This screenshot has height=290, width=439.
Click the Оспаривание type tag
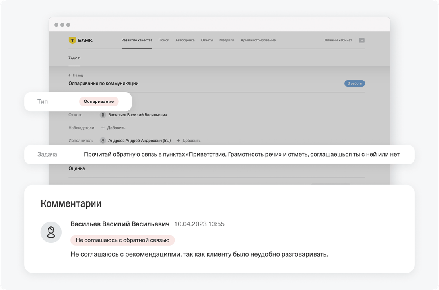coord(99,101)
